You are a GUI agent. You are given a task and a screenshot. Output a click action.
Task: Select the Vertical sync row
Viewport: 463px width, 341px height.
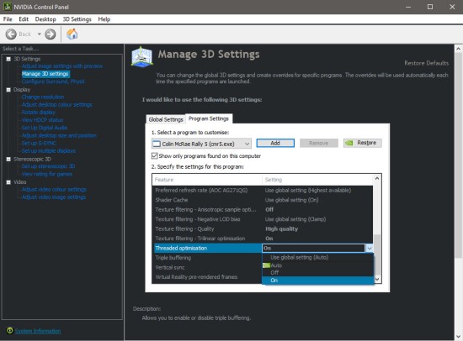click(207, 267)
